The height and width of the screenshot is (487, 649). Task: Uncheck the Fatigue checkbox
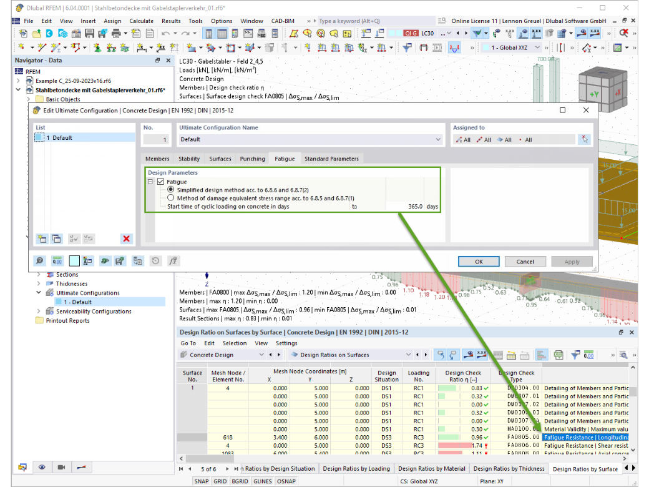pyautogui.click(x=160, y=182)
